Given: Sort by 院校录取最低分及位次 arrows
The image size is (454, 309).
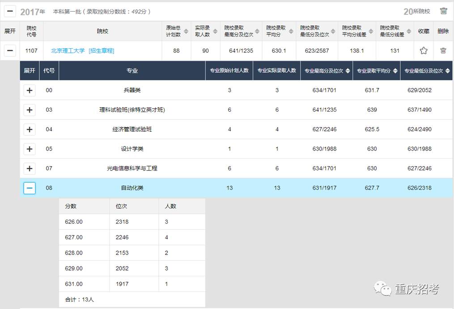Looking at the screenshot, I should click(x=333, y=31).
